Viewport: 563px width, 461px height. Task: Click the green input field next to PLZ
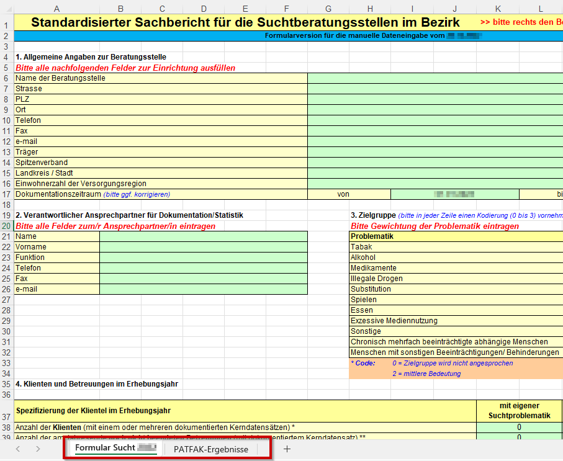click(x=435, y=99)
